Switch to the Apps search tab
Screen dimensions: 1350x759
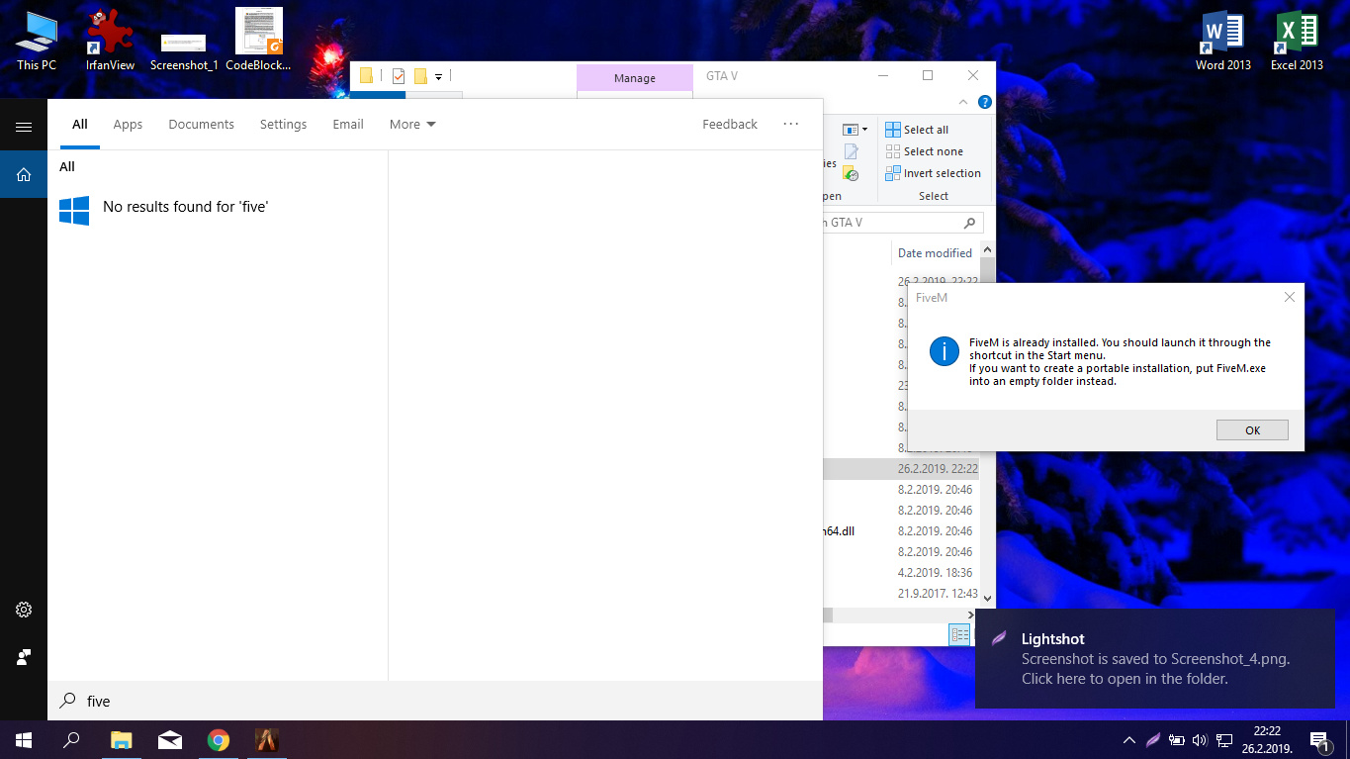[128, 124]
